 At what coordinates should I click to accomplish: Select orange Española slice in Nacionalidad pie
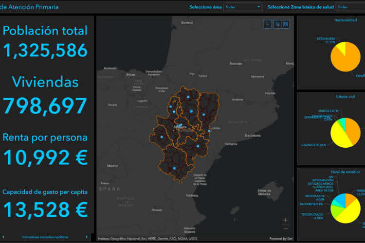coord(347,60)
